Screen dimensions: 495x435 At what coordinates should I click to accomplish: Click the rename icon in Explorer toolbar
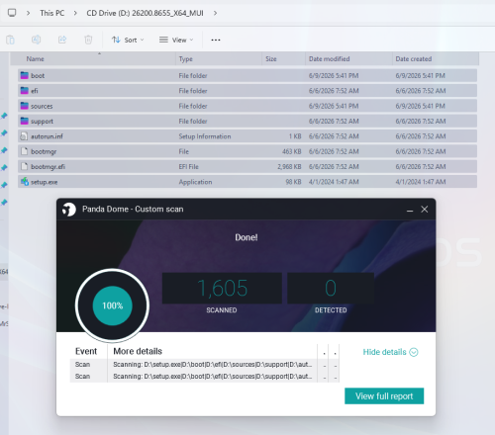pyautogui.click(x=37, y=40)
